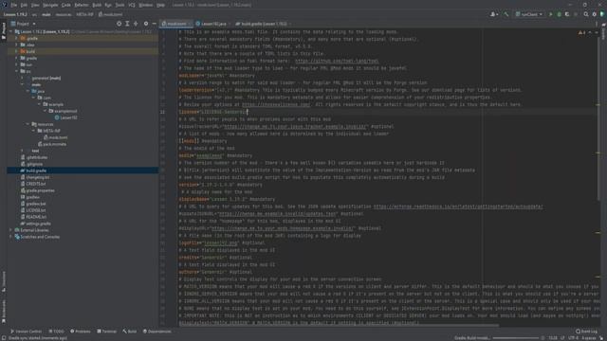Select the Lesson192 class file in tree
The width and height of the screenshot is (607, 341).
(x=65, y=117)
